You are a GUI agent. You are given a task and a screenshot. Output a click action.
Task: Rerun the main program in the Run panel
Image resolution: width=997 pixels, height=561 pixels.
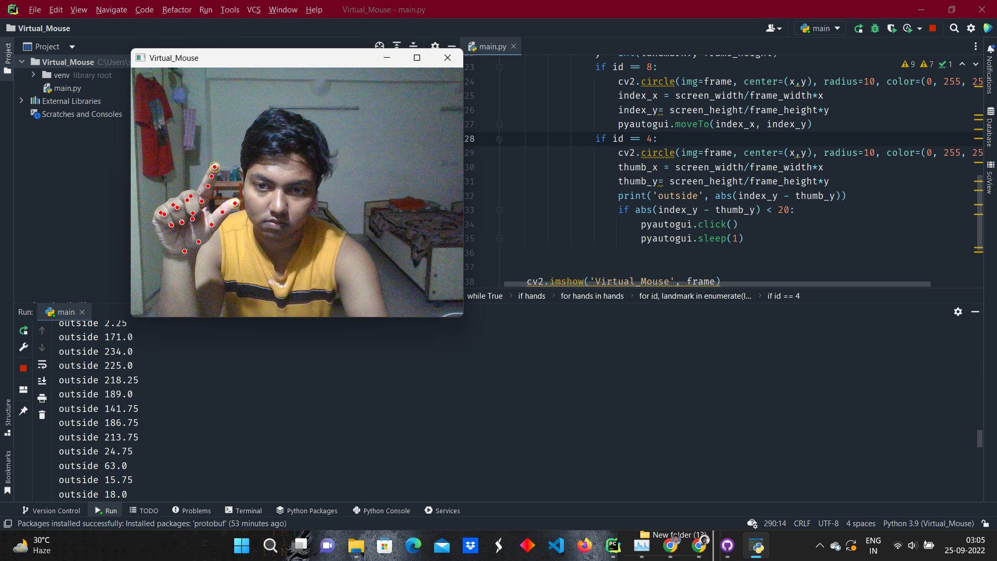click(x=23, y=330)
